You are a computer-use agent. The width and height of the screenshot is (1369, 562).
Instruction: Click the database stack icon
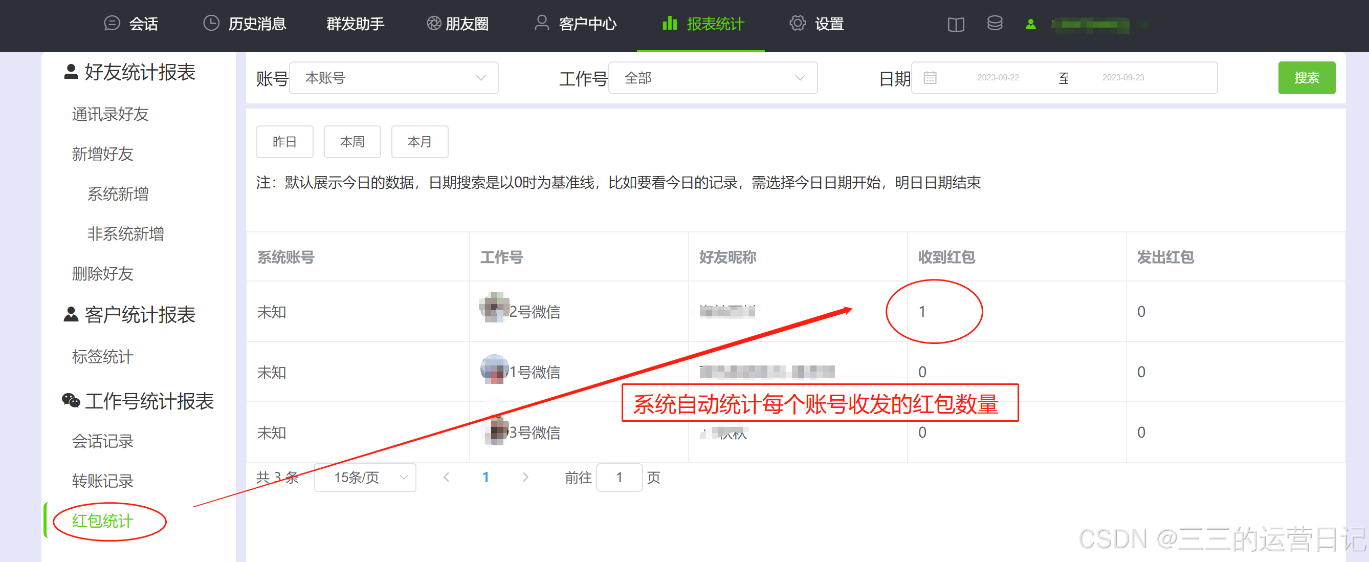pyautogui.click(x=995, y=24)
